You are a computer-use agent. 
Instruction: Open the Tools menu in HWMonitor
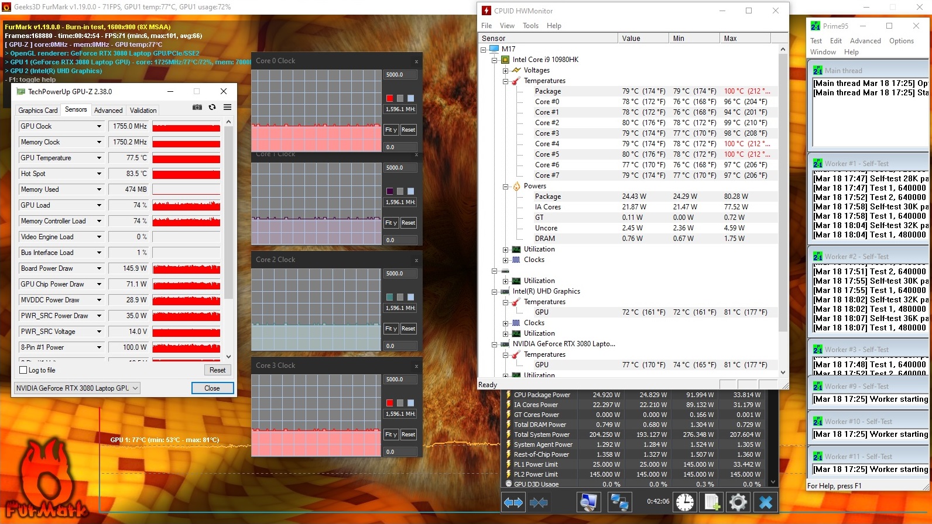click(530, 26)
